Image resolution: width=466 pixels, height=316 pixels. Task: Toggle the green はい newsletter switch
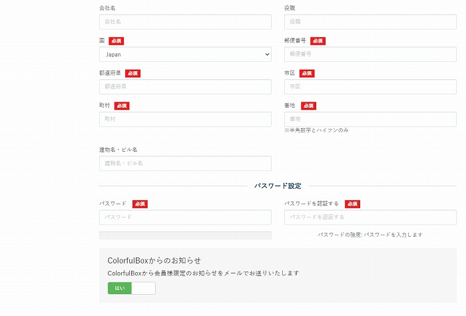[120, 288]
